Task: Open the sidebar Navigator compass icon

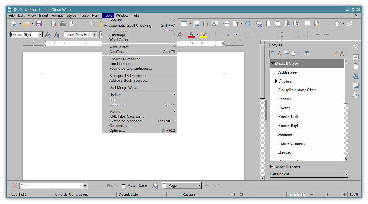Action: 355,95
